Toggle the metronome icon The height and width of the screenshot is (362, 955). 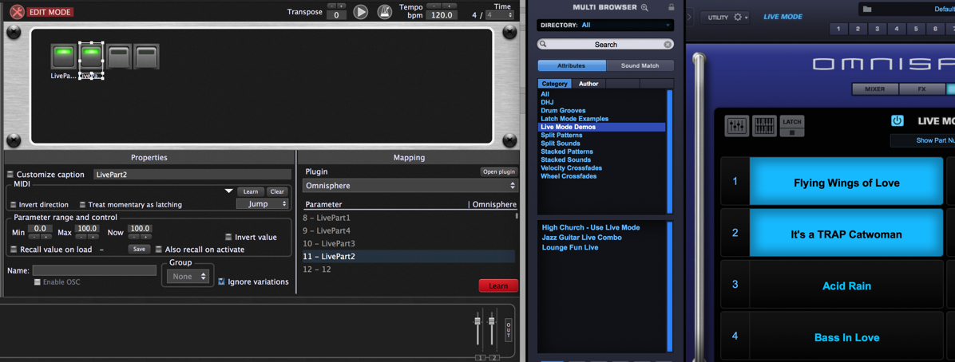point(384,11)
